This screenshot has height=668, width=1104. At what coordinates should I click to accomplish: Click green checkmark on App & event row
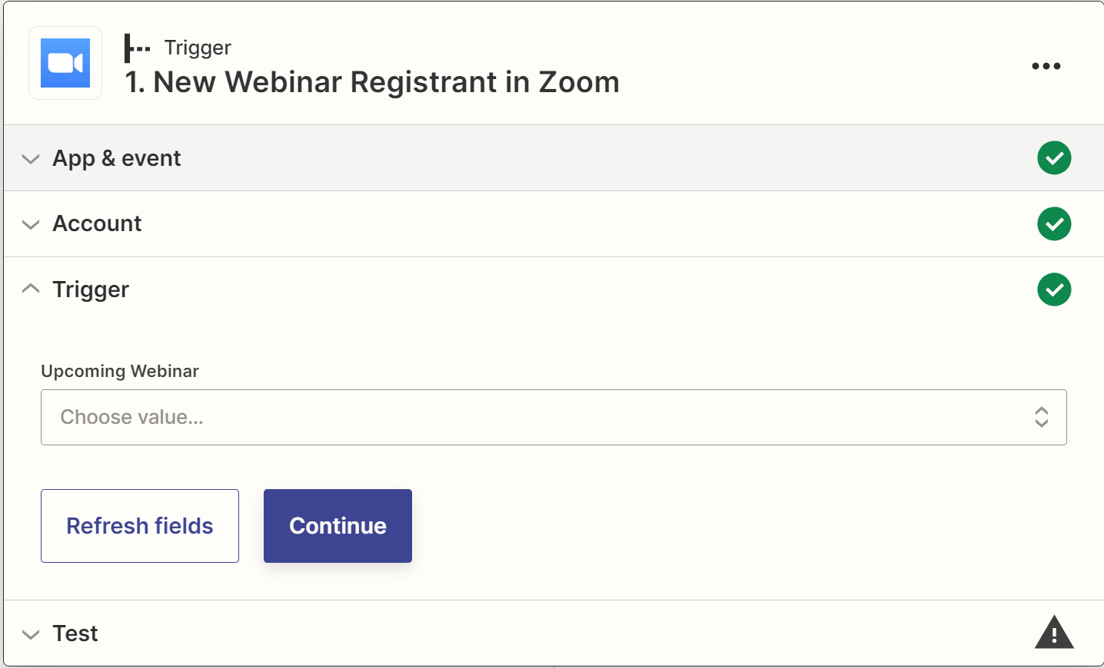pyautogui.click(x=1054, y=158)
